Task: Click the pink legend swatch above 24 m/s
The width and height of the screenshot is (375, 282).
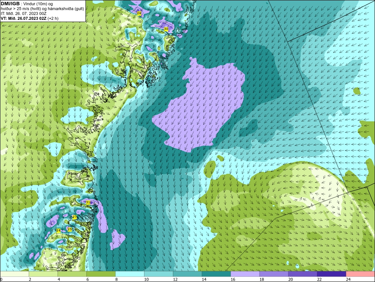Action: coord(360,274)
